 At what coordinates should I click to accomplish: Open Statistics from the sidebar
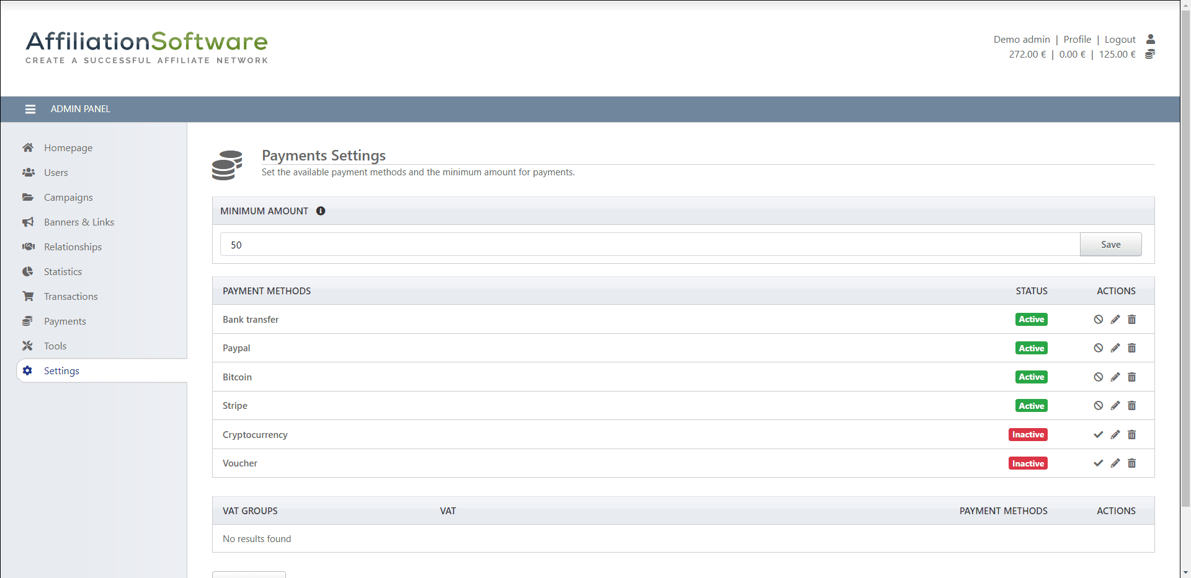coord(63,272)
